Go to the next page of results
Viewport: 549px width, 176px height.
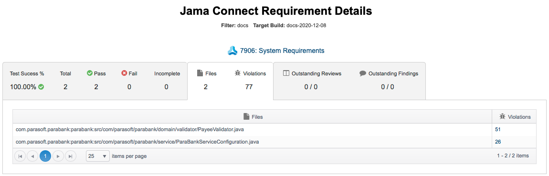58,156
